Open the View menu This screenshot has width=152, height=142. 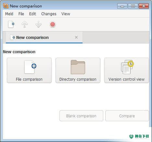tap(66, 14)
